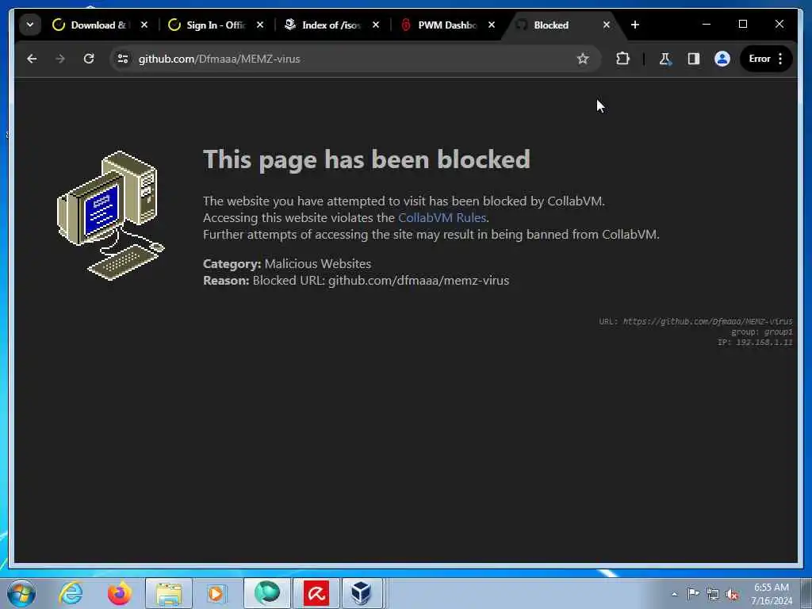This screenshot has height=609, width=812.
Task: Launch Internet Explorer from the taskbar
Action: tap(71, 593)
